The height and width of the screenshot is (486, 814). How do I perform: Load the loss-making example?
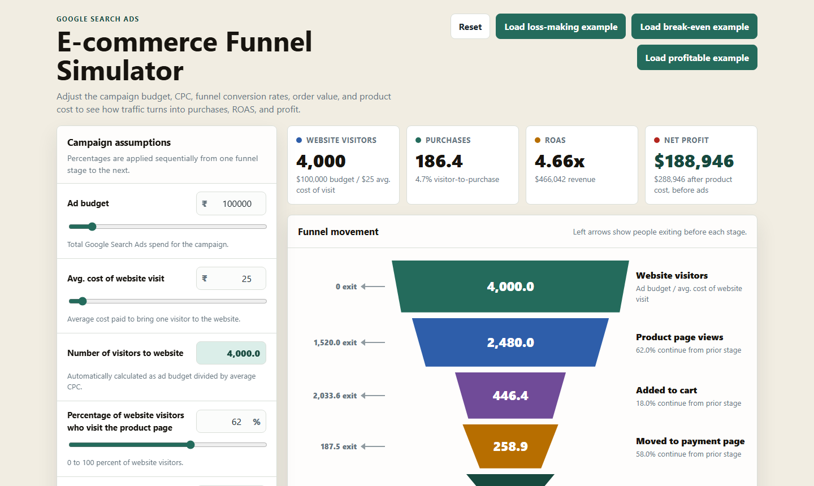click(x=561, y=27)
